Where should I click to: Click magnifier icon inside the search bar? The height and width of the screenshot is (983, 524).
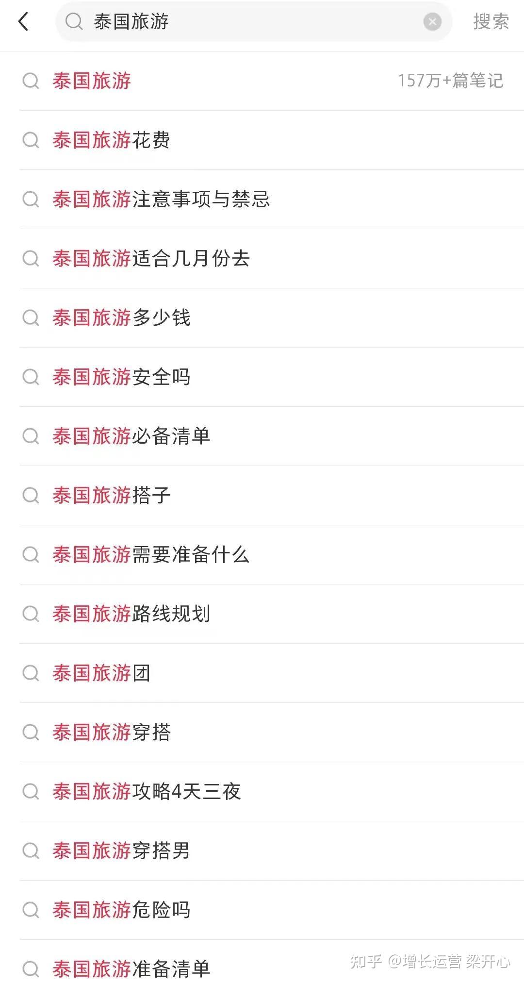[74, 21]
